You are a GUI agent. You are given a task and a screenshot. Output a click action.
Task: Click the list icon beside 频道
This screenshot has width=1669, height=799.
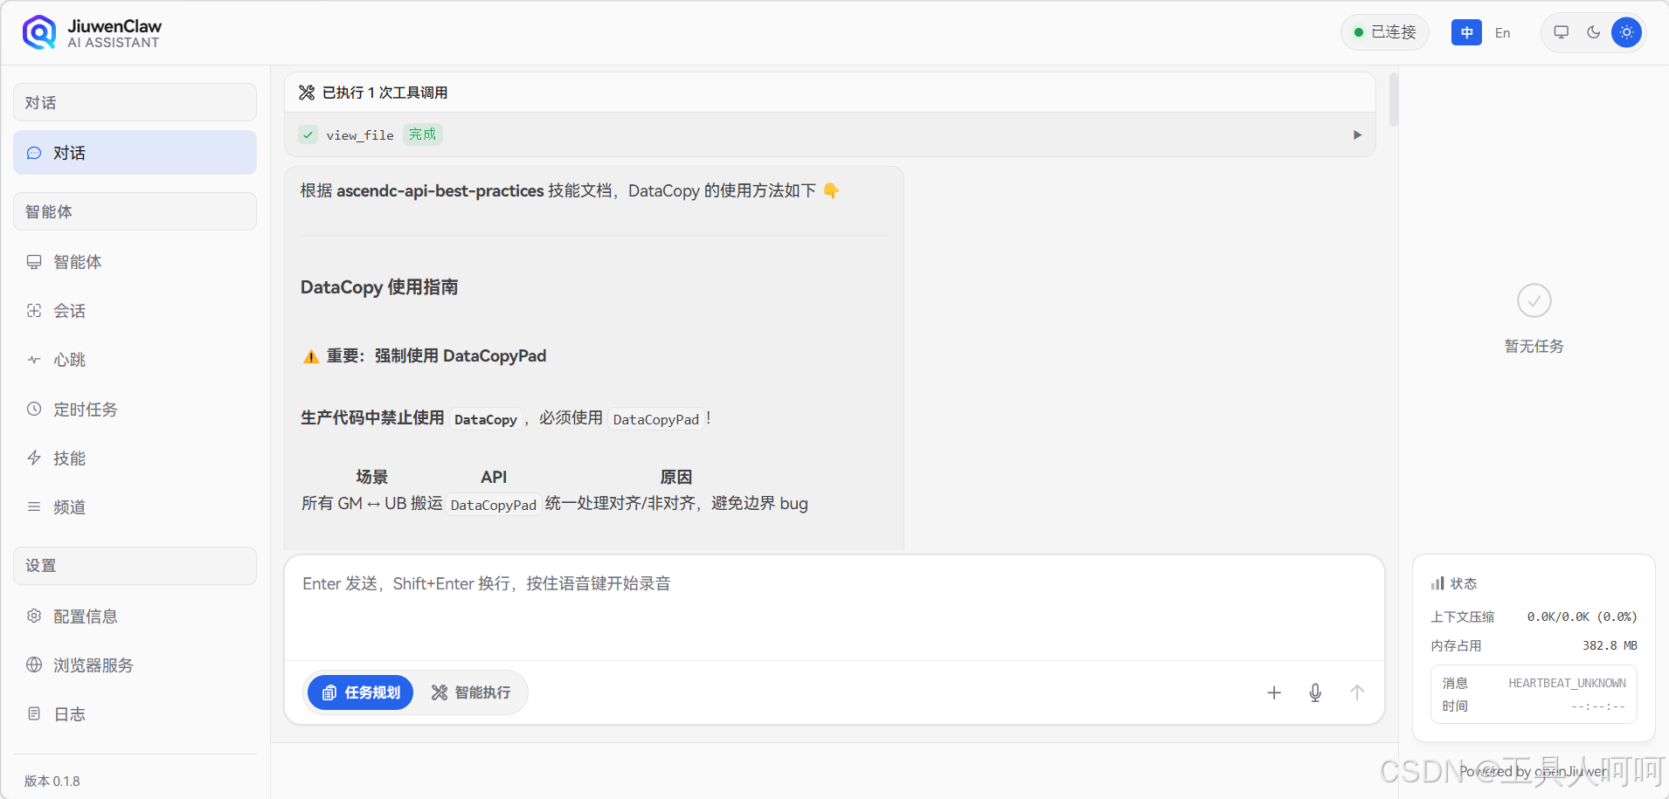tap(34, 506)
